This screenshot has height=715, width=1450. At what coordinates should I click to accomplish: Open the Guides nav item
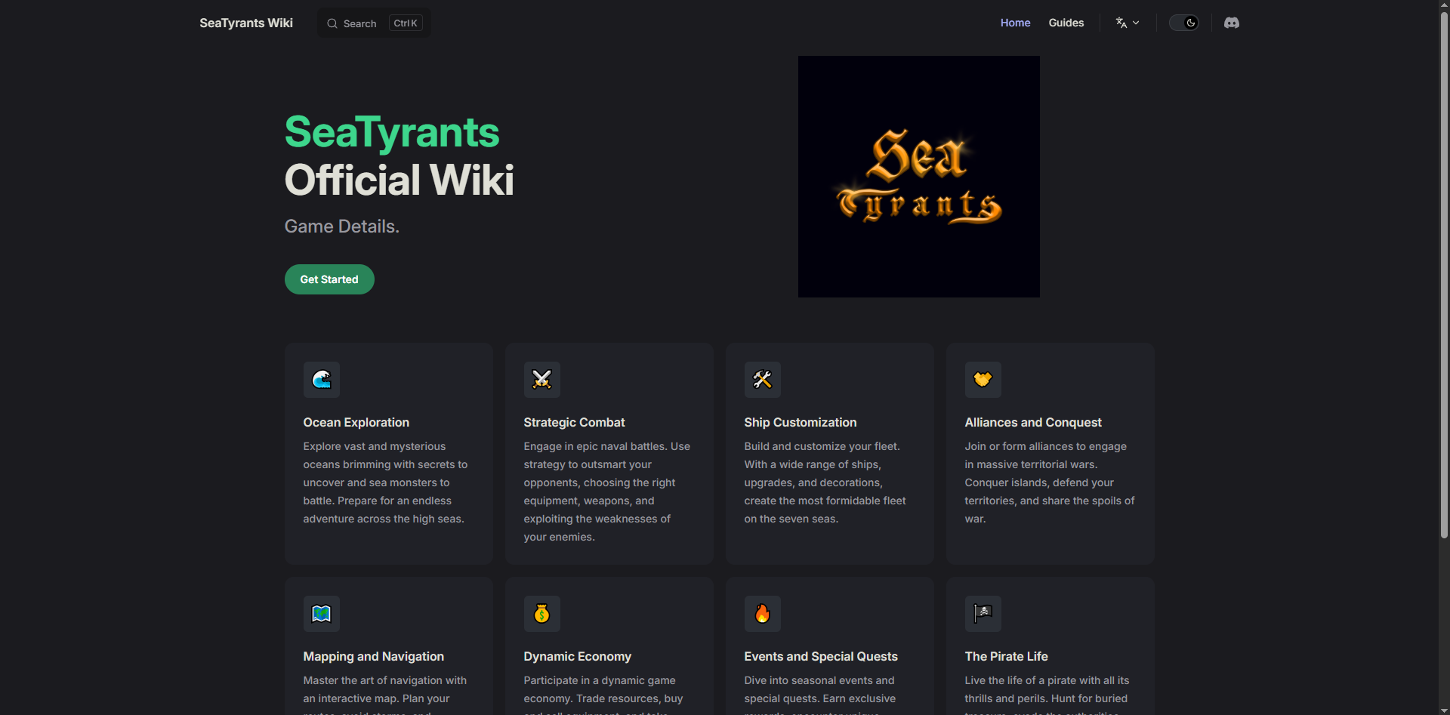(x=1066, y=23)
